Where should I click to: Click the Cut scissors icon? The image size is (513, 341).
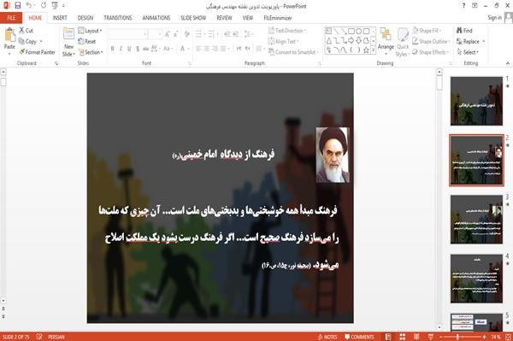point(21,31)
